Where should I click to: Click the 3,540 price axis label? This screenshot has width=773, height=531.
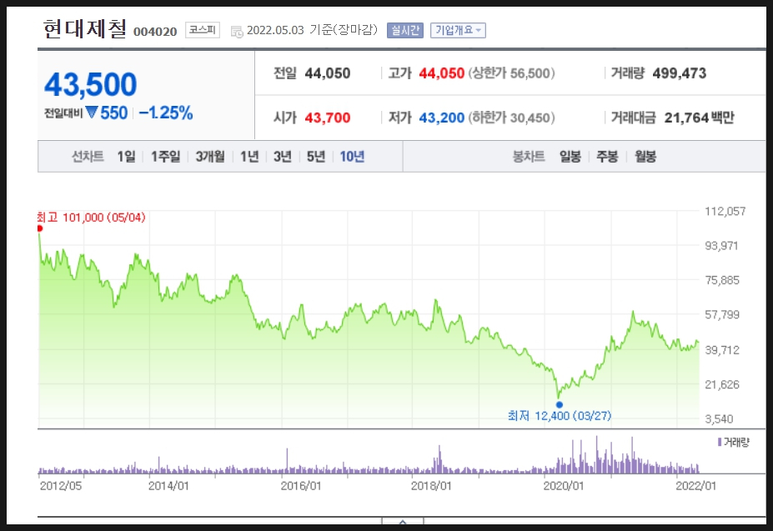tap(720, 419)
